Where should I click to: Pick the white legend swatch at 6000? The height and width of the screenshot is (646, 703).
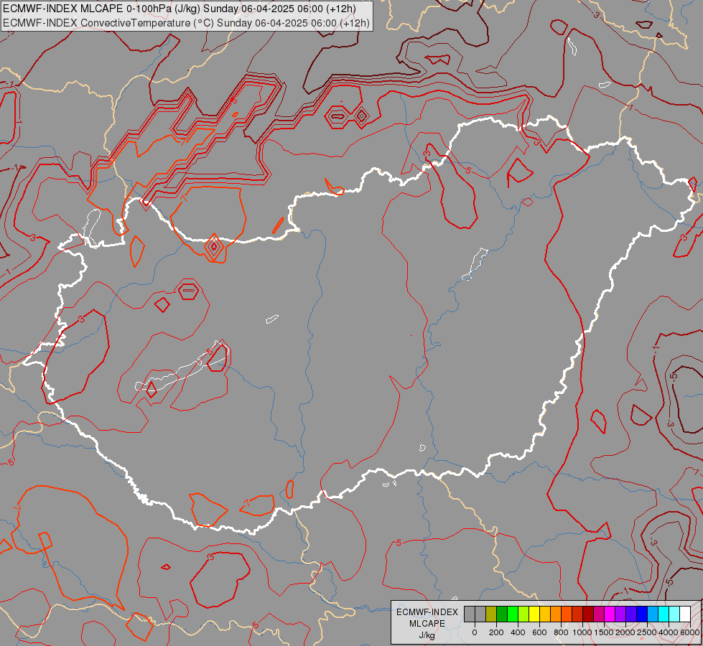[x=684, y=614]
